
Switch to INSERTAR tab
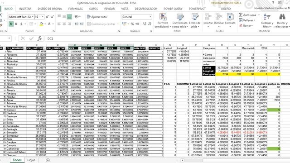[25, 9]
